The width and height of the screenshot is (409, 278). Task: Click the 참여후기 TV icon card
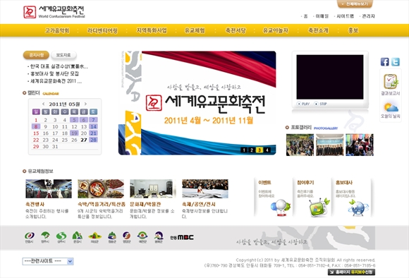312,198
